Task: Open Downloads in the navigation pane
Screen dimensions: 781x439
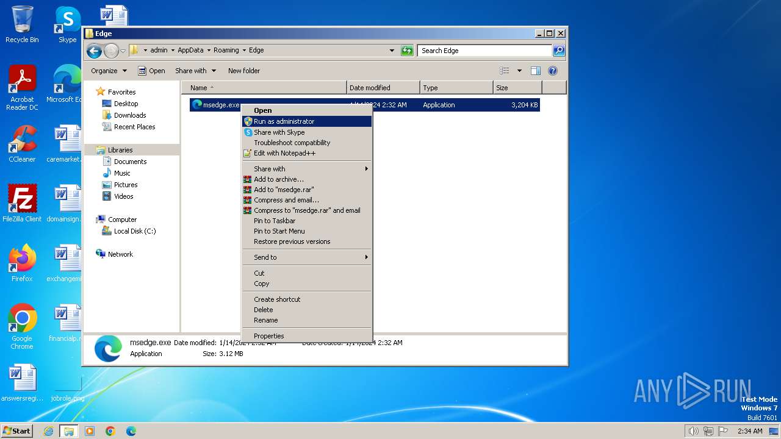Action: (130, 115)
